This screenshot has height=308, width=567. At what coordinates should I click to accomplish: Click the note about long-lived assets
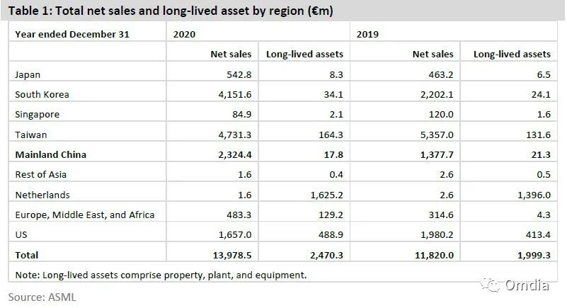(x=160, y=275)
